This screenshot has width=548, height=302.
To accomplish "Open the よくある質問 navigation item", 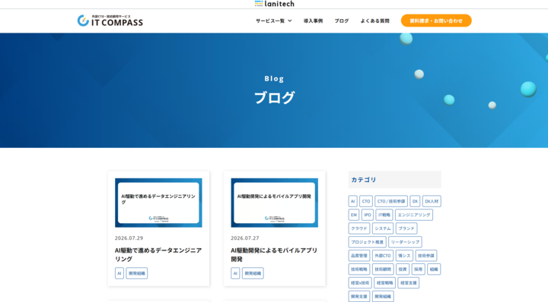I will 374,21.
